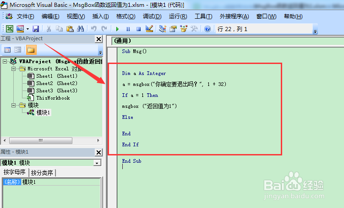Open the 插入(I) menu
This screenshot has height=208, width=344.
[100, 16]
